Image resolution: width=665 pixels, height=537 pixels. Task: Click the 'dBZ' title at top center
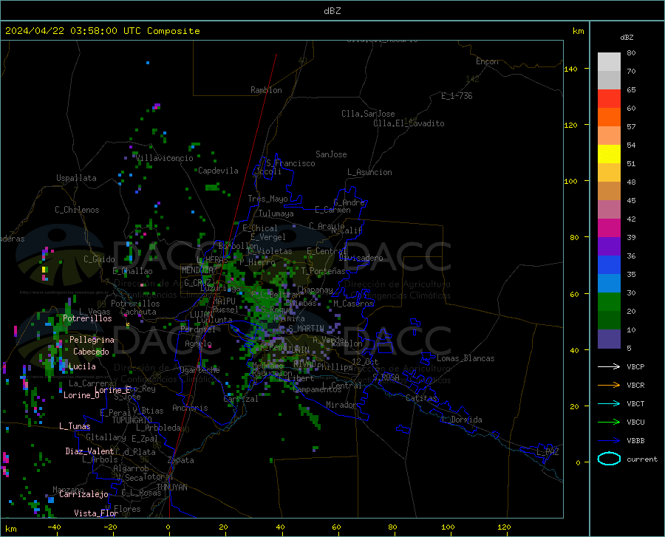pos(332,11)
